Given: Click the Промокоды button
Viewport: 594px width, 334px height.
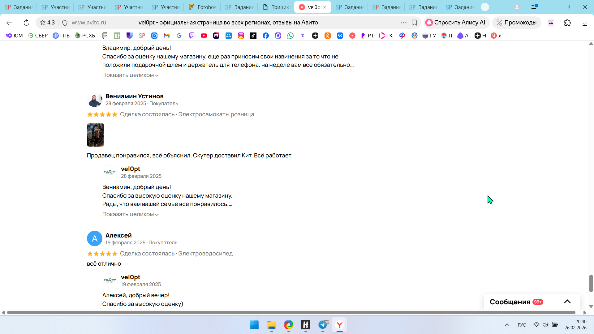Looking at the screenshot, I should tap(517, 23).
